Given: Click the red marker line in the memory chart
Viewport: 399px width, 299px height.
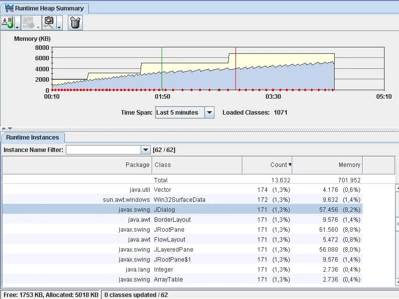Looking at the screenshot, I should pos(235,69).
